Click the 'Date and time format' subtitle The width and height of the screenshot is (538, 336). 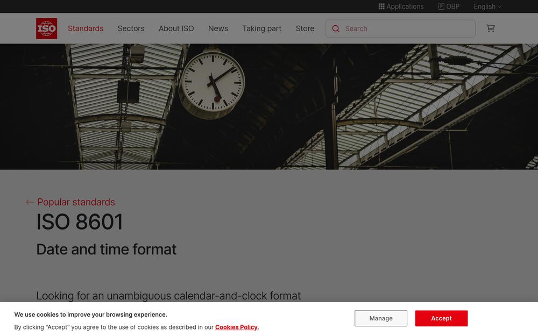tap(107, 249)
